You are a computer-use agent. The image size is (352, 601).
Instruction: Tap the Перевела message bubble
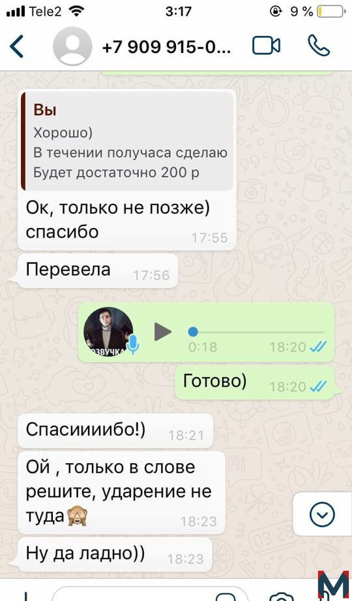[98, 270]
